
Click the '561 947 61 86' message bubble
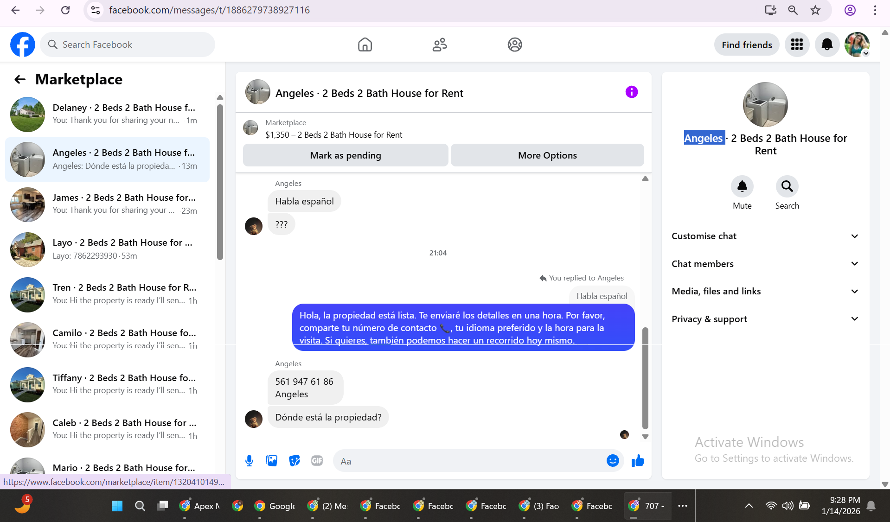click(x=305, y=388)
